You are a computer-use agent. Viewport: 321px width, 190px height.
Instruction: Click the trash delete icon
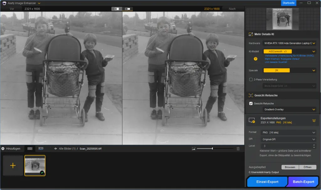pos(238,149)
